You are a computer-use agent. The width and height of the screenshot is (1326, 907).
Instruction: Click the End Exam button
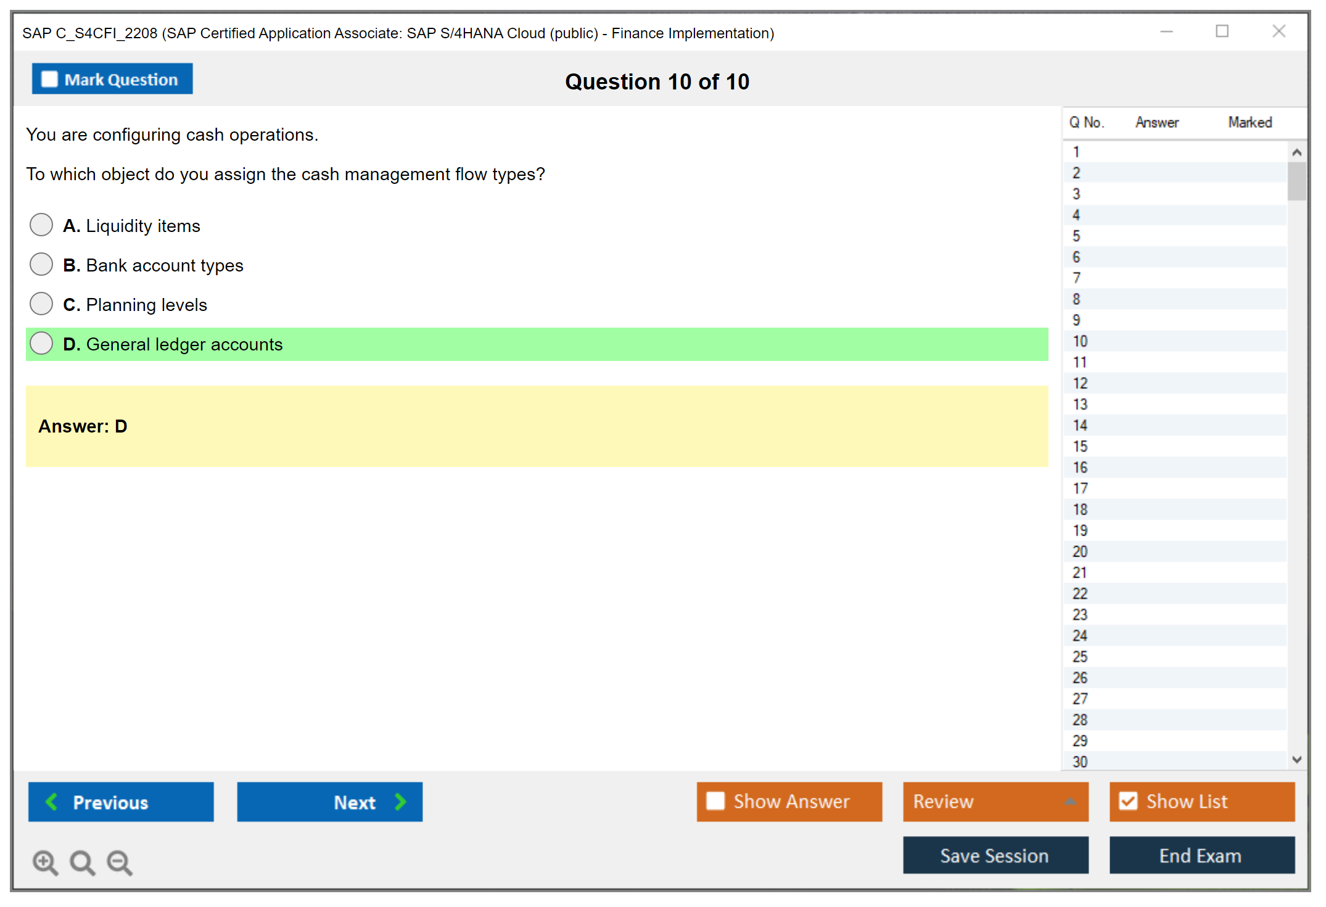(x=1201, y=855)
